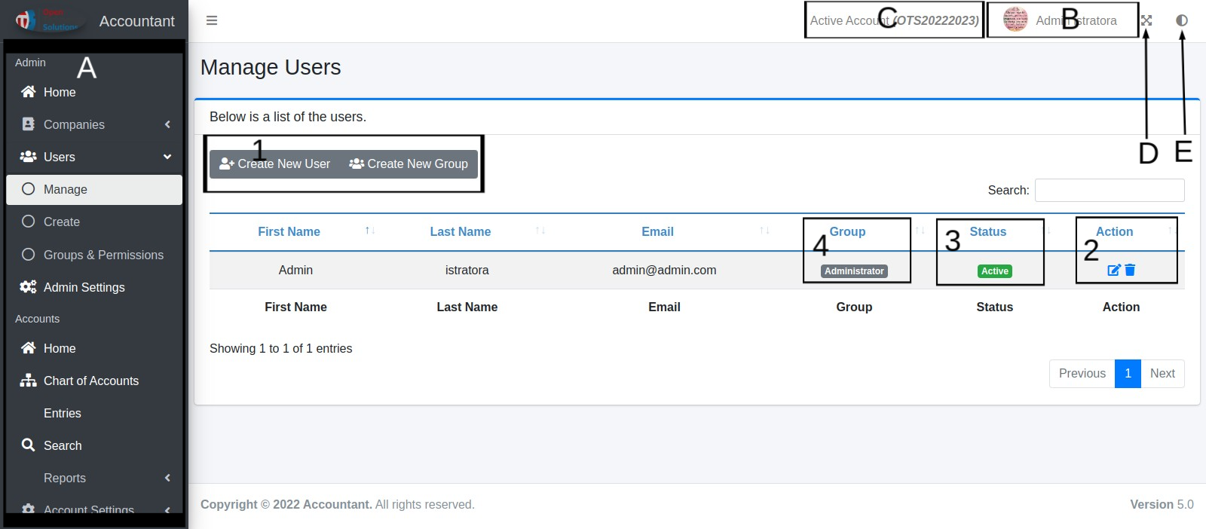
Task: Open Admin Settings gears icon
Action: coord(29,287)
